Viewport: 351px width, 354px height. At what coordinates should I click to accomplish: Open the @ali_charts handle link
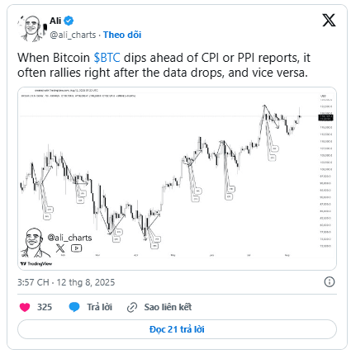click(x=73, y=35)
